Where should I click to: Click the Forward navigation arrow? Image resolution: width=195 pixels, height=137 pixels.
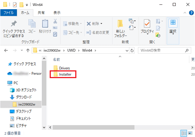tap(15, 50)
